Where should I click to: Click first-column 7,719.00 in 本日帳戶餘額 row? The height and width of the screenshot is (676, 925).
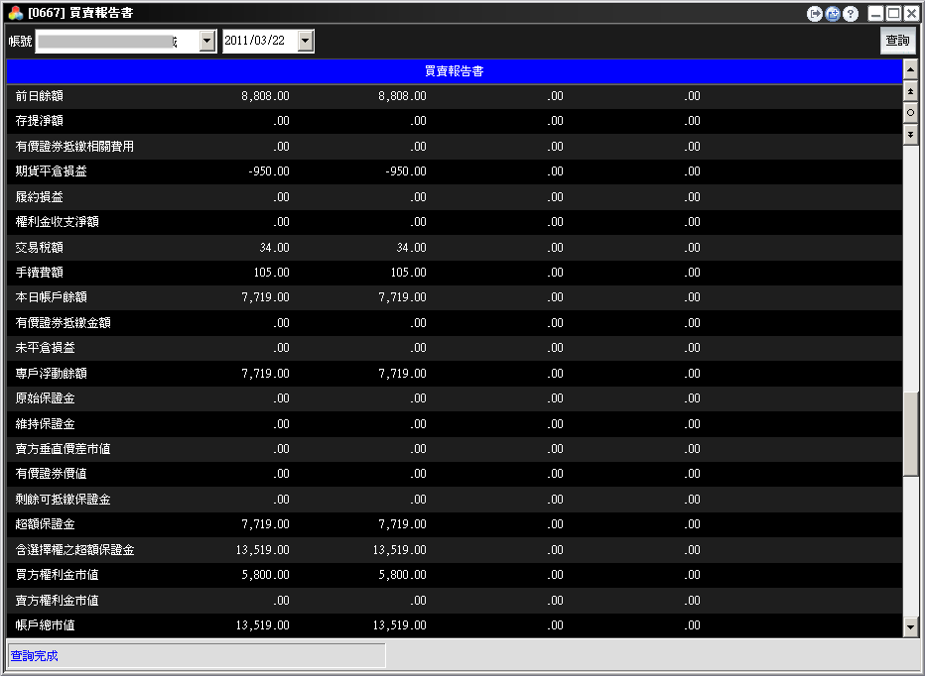265,297
